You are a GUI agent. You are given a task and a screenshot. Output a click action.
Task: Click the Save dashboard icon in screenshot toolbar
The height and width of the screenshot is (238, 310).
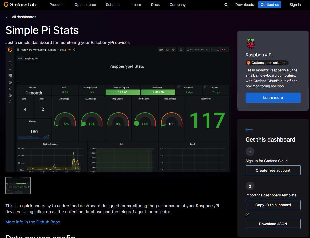click(x=167, y=50)
